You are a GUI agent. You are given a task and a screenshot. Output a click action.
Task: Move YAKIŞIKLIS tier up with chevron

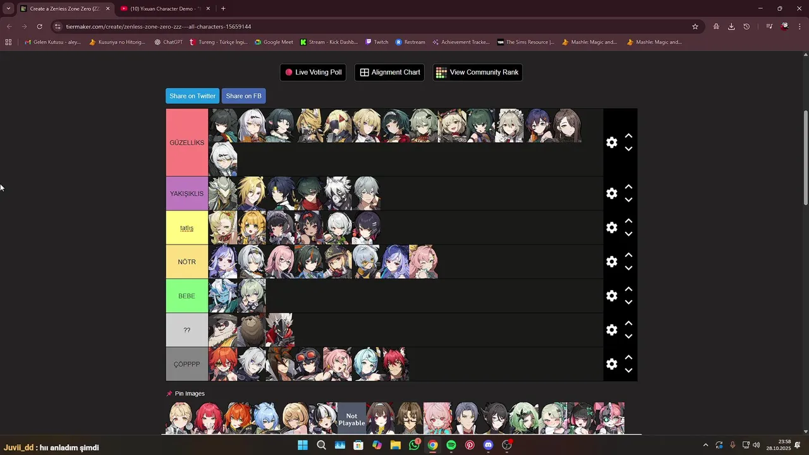(x=628, y=187)
